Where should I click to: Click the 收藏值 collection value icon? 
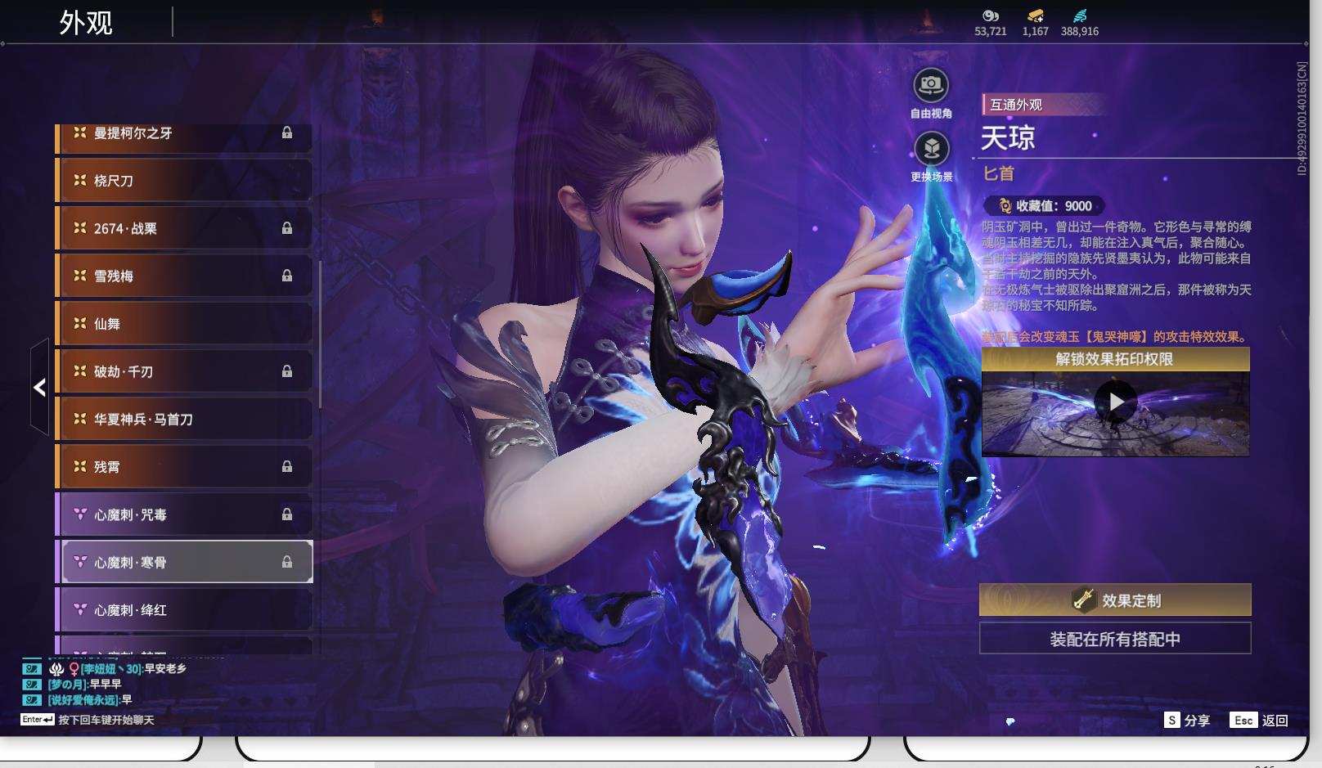click(1005, 206)
